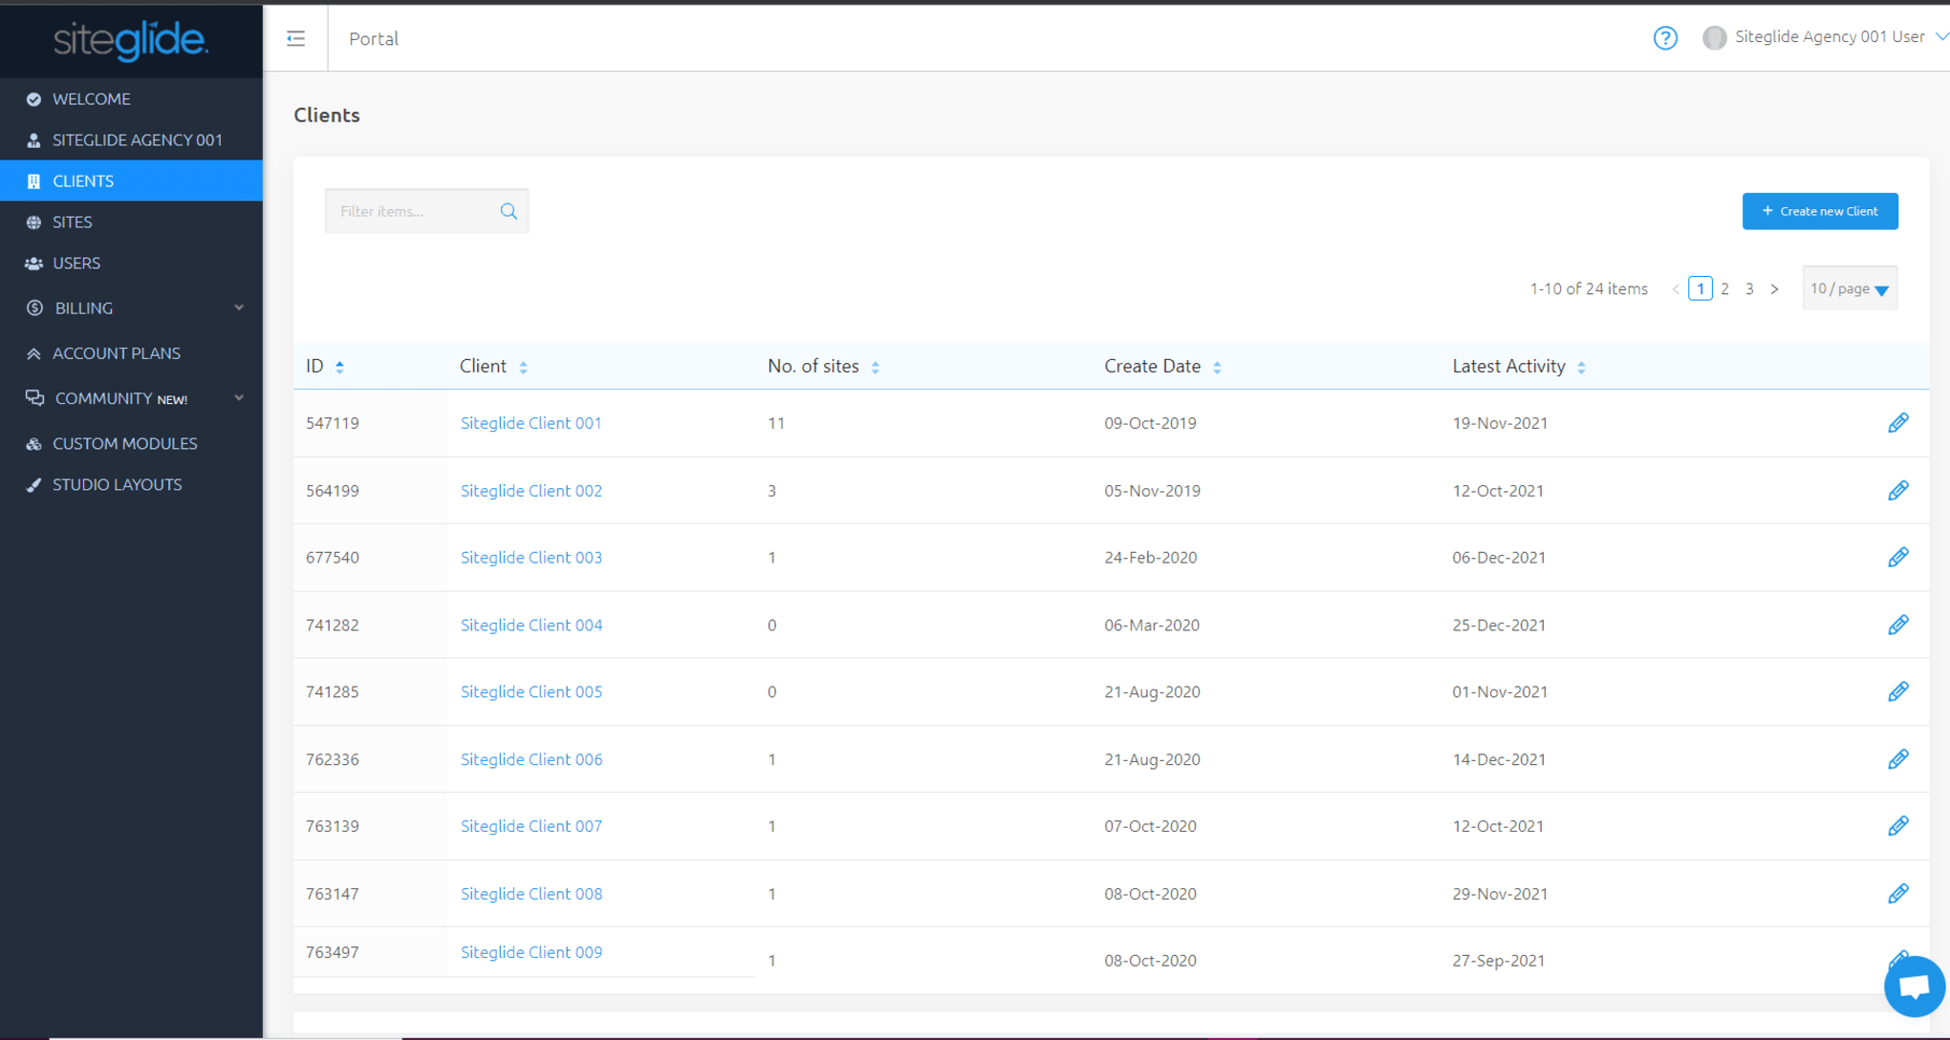Go to page 1 of results
Image resolution: width=1950 pixels, height=1040 pixels.
click(x=1701, y=288)
